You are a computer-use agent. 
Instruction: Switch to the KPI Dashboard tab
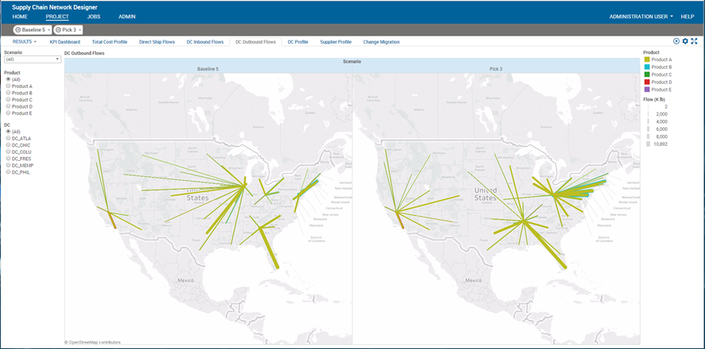tap(65, 42)
